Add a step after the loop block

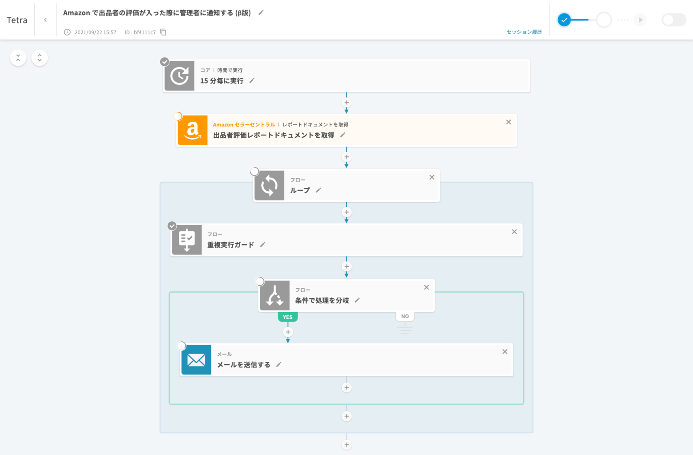click(x=346, y=445)
